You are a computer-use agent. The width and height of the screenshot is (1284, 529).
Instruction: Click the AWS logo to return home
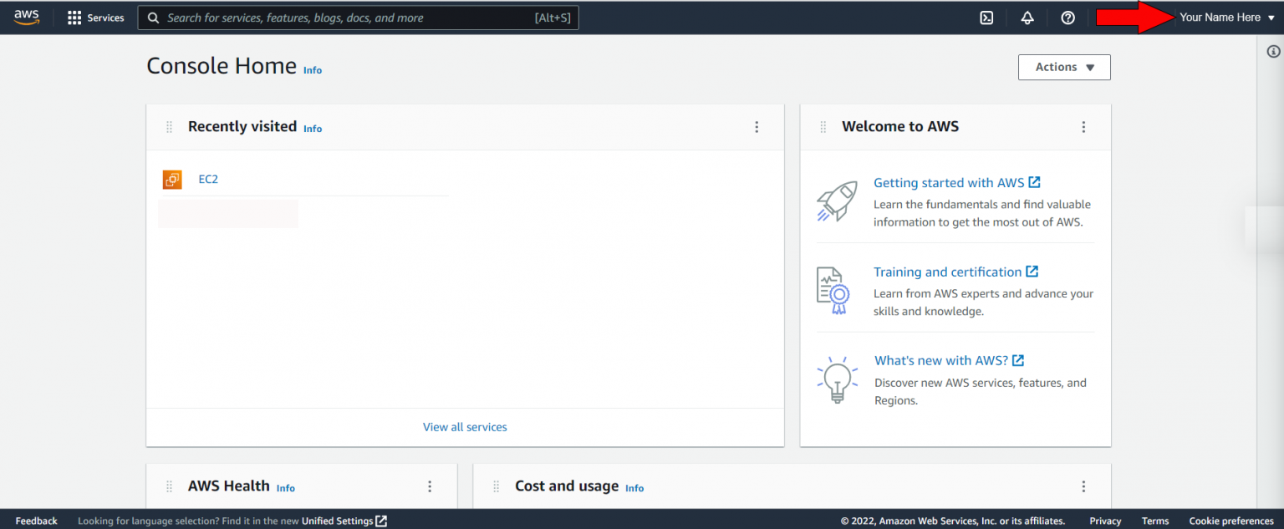coord(26,17)
